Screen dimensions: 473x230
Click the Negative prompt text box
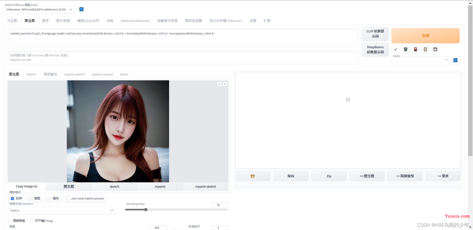183,58
